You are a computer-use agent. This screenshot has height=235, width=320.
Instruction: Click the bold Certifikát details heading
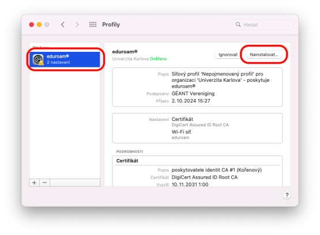coord(127,161)
